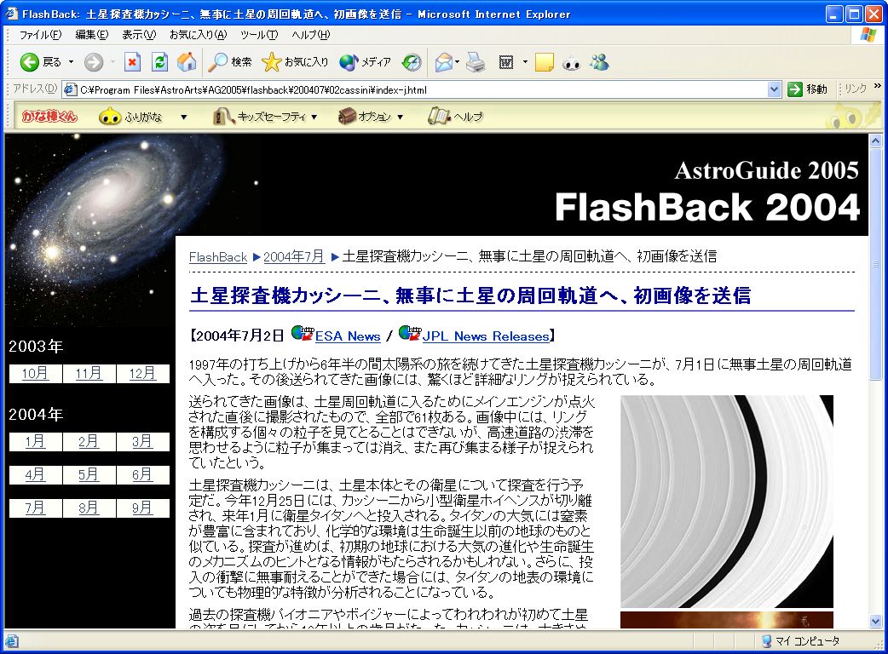This screenshot has width=888, height=654.
Task: Open the 検索 search panel
Action: point(230,62)
